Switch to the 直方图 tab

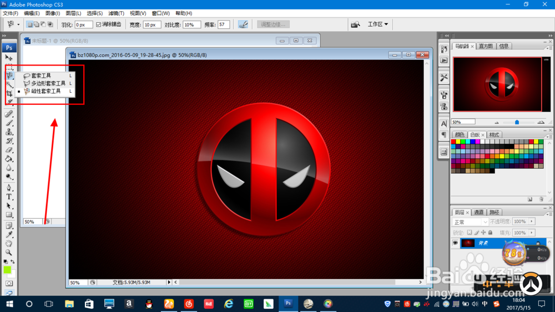486,46
